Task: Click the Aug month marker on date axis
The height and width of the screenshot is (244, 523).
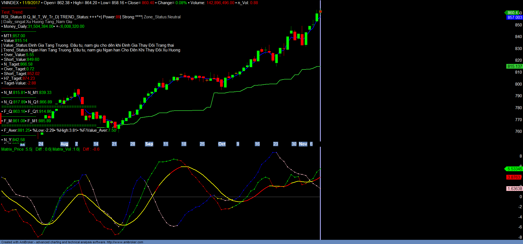Action: click(64, 144)
